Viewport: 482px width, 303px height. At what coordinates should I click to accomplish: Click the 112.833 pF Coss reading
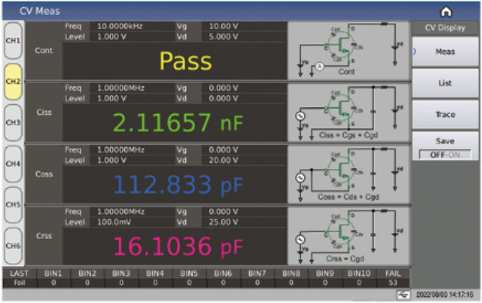[x=178, y=184]
